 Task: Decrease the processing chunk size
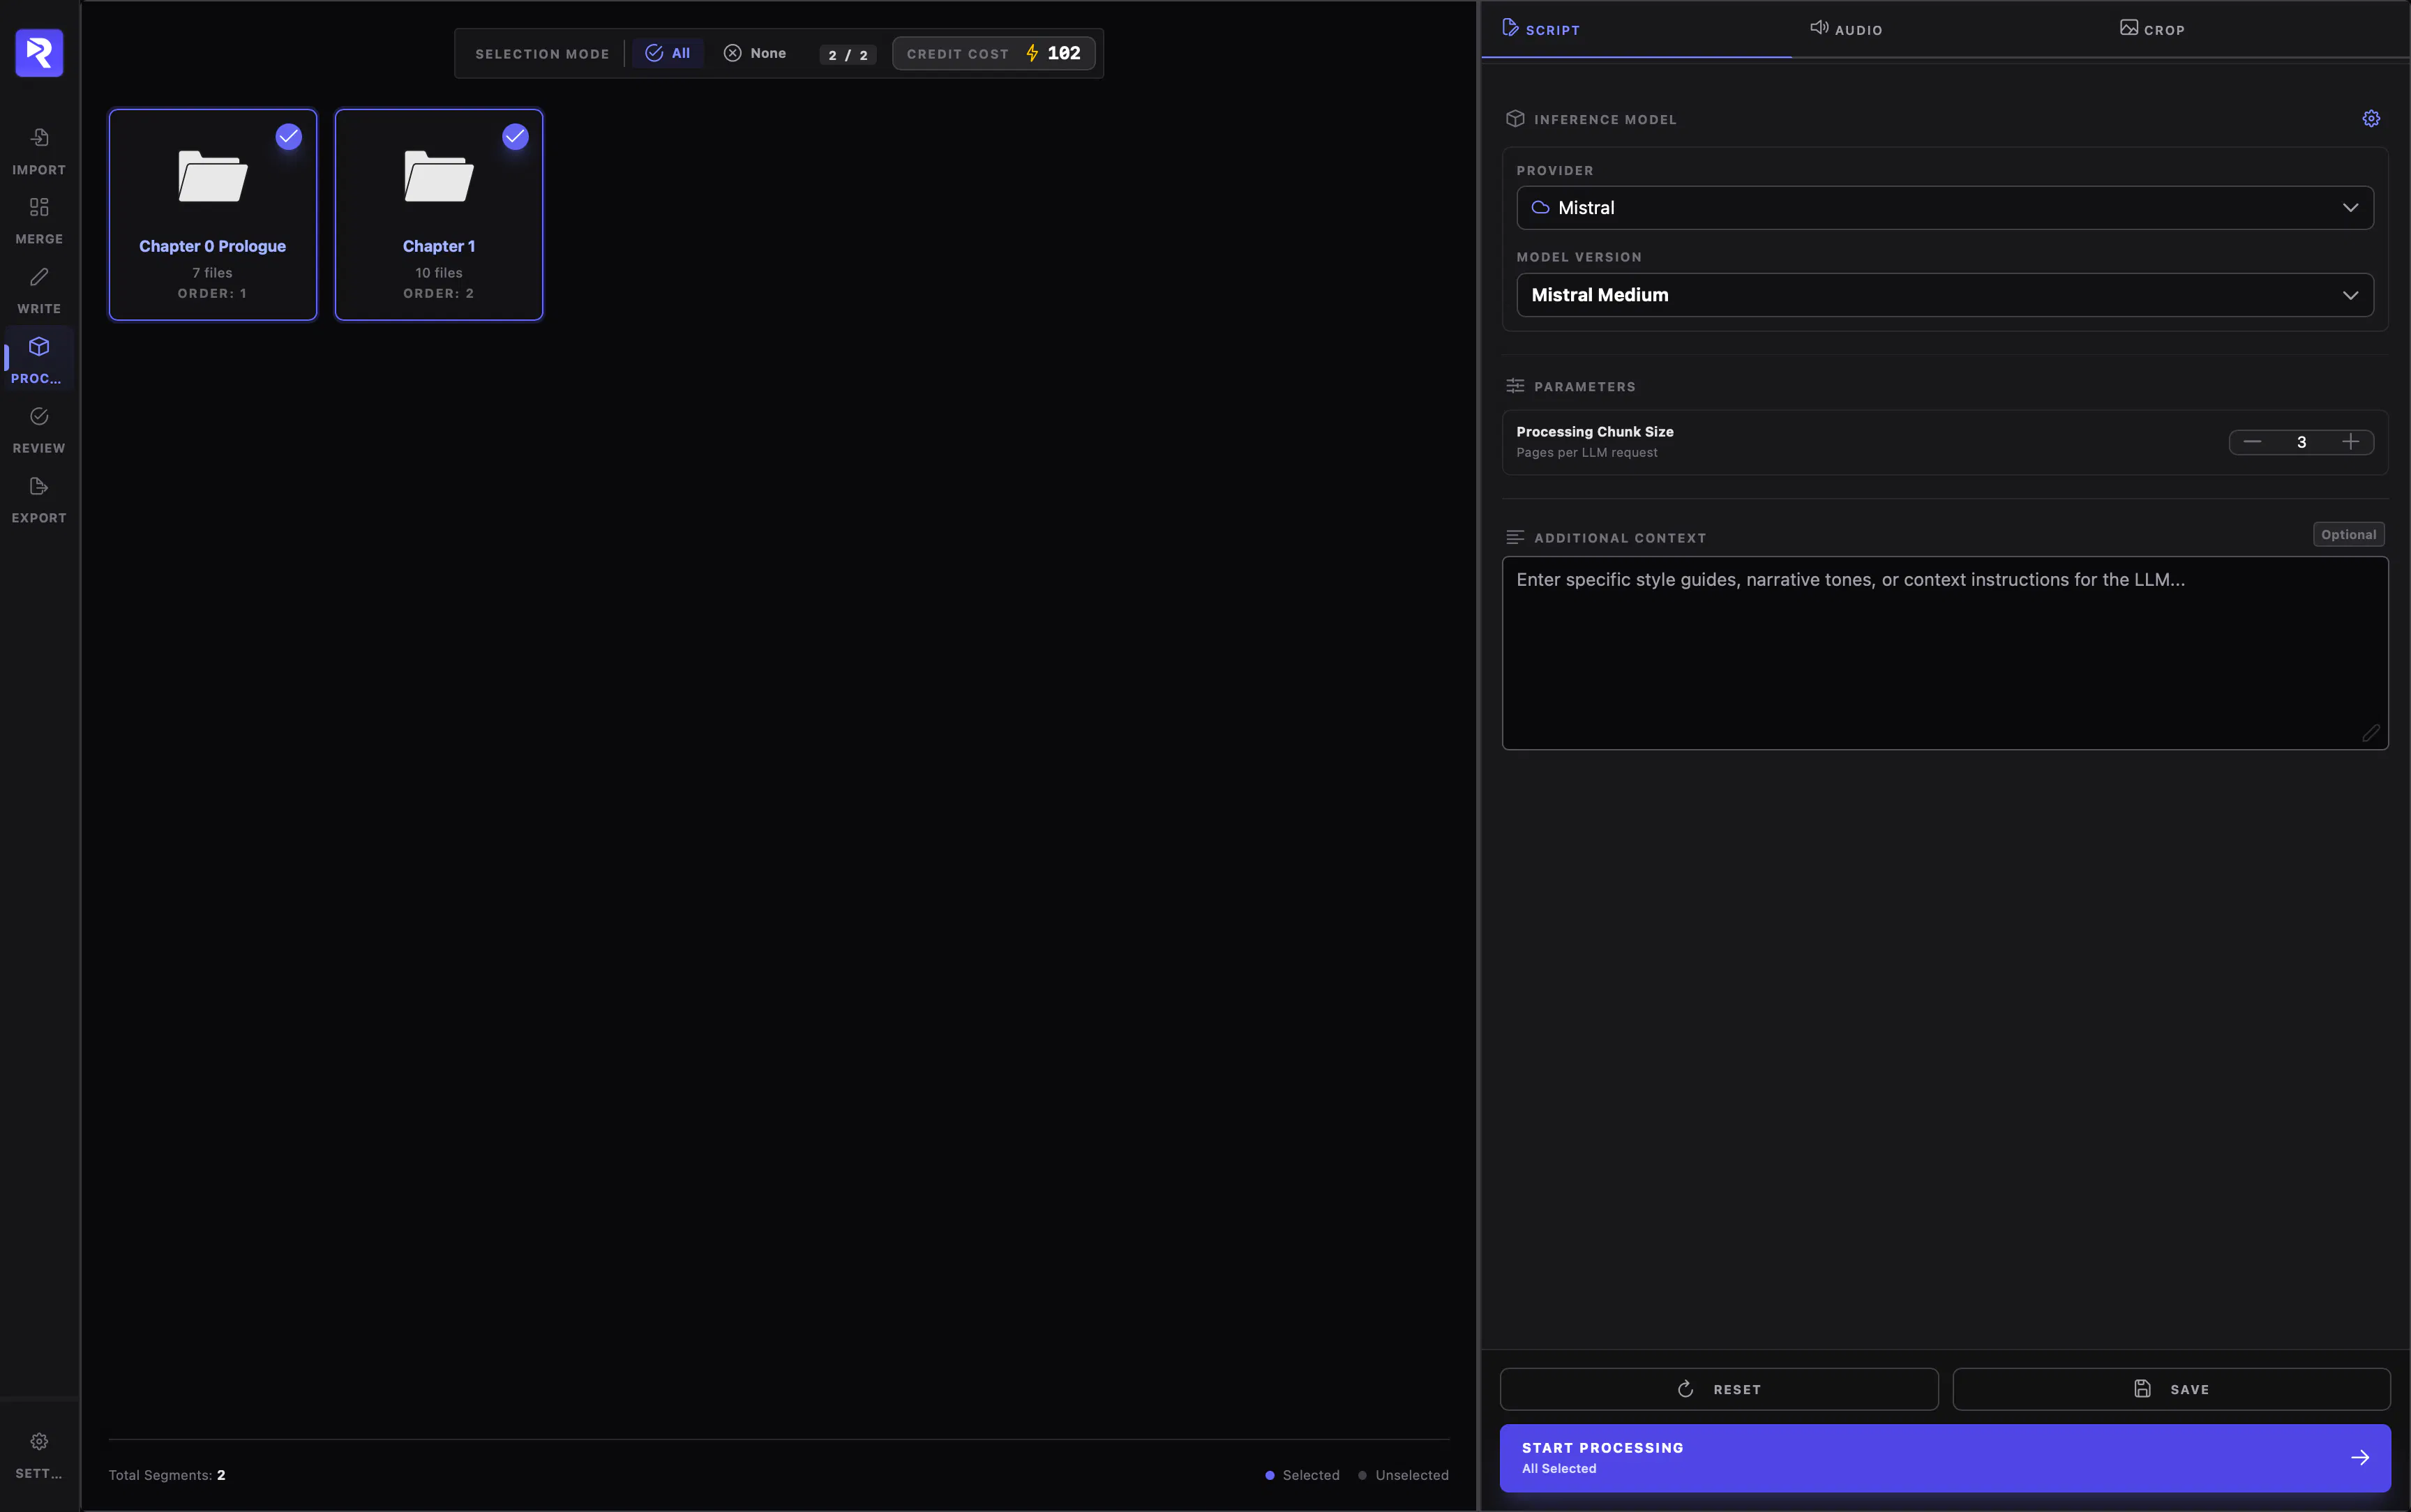click(2252, 442)
